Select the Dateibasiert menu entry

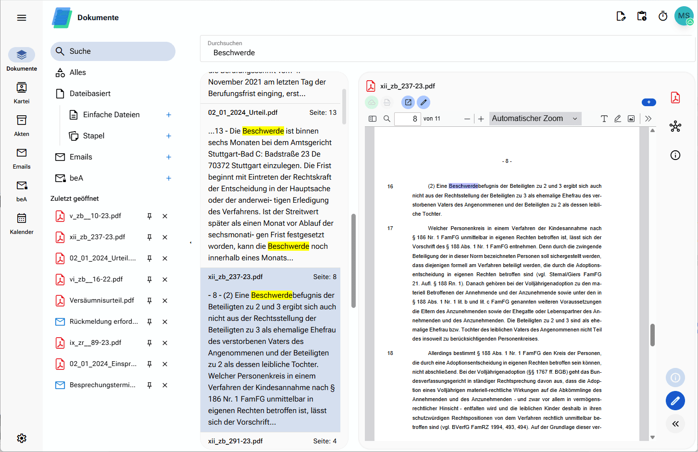[113, 94]
